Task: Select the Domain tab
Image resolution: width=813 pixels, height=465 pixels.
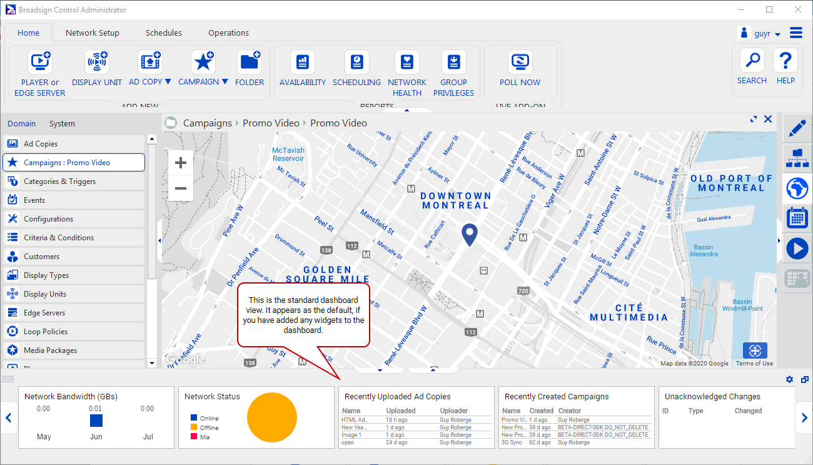Action: click(x=22, y=123)
